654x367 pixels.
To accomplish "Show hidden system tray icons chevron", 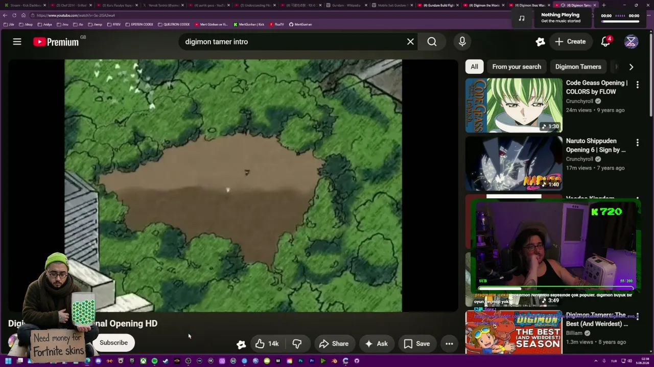I will (x=596, y=361).
